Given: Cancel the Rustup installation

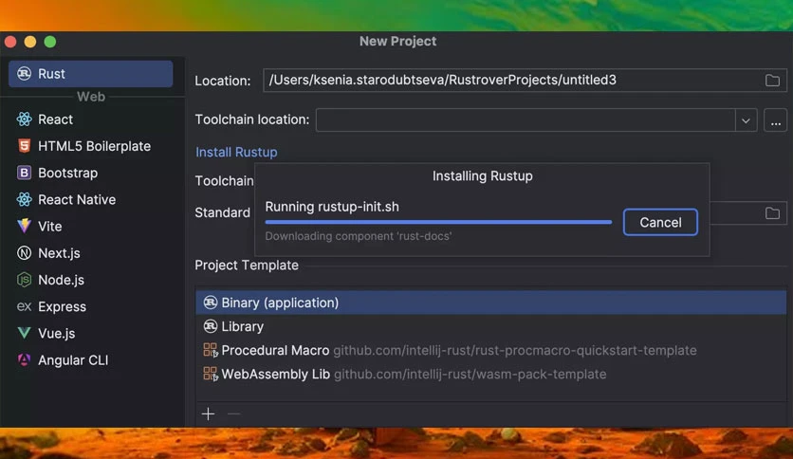Looking at the screenshot, I should point(660,223).
